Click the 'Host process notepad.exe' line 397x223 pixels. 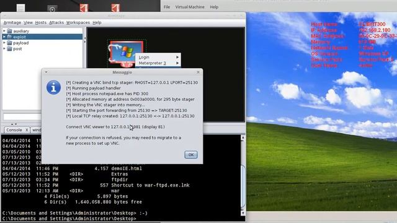[x=107, y=94]
